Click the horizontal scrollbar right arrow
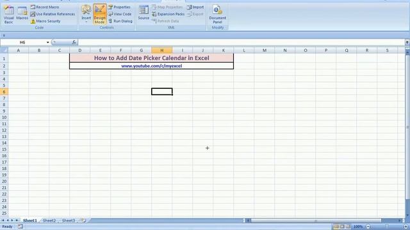 click(x=400, y=220)
